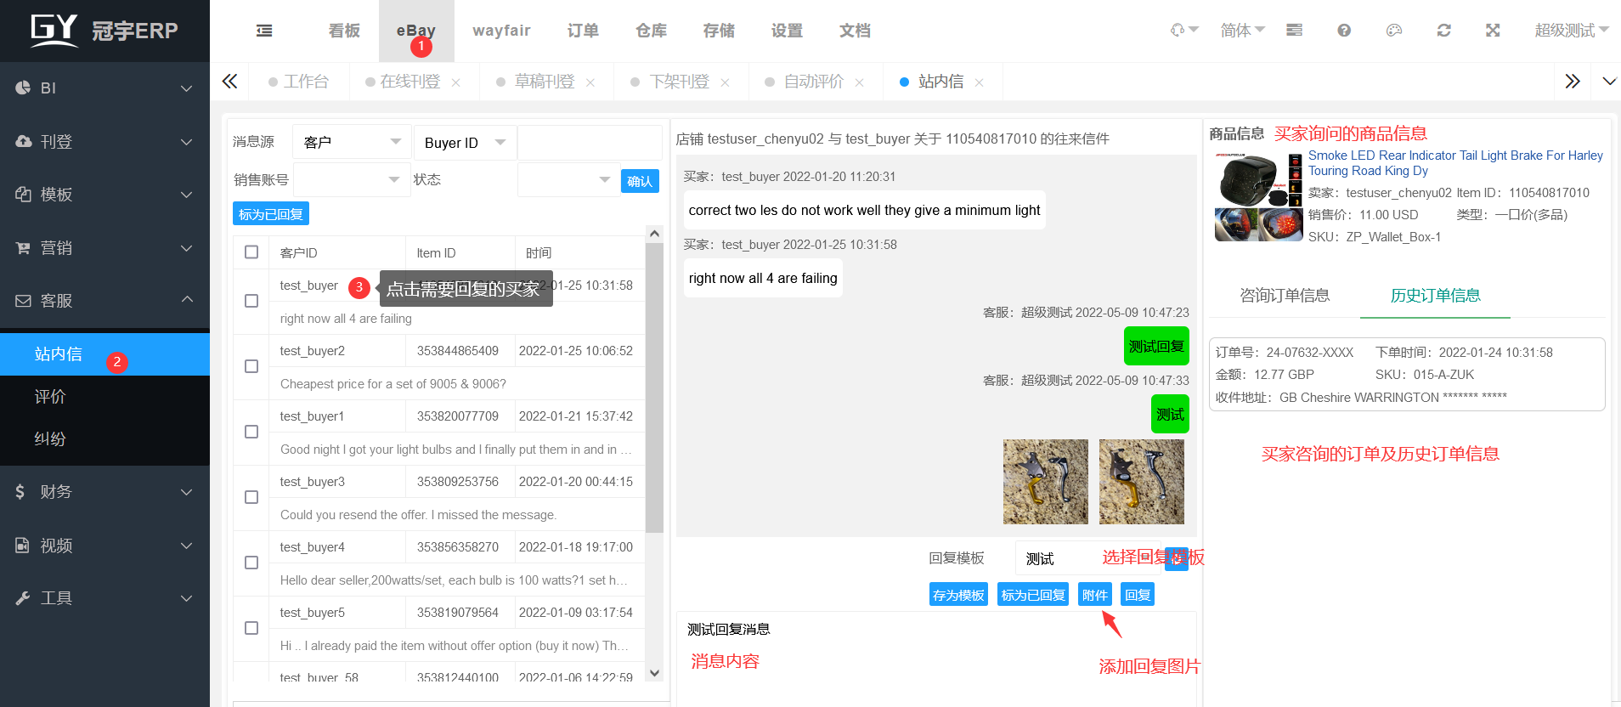This screenshot has height=707, width=1621.
Task: Open the 销售账号 dropdown
Action: (x=352, y=179)
